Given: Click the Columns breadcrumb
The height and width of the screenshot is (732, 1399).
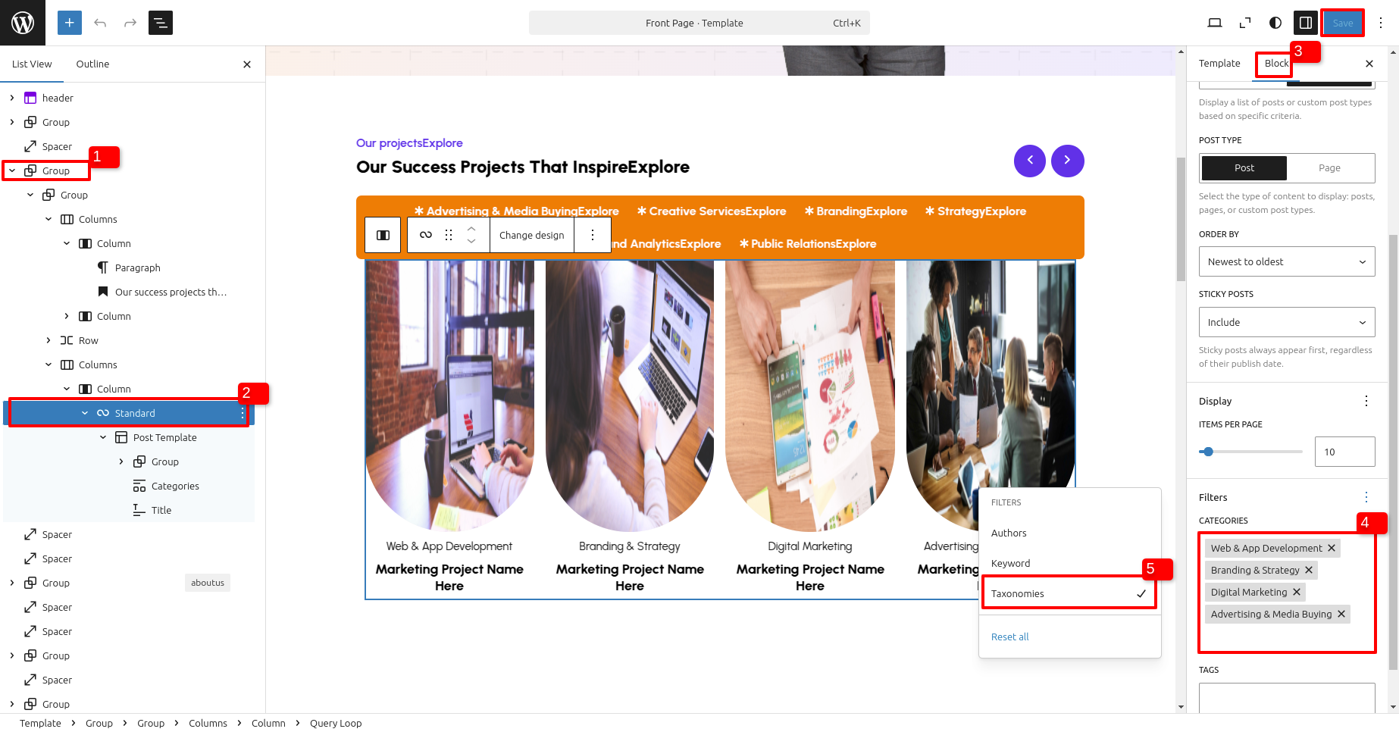Looking at the screenshot, I should point(208,723).
